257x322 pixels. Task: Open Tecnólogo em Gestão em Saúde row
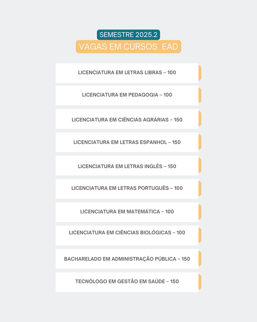click(x=127, y=282)
